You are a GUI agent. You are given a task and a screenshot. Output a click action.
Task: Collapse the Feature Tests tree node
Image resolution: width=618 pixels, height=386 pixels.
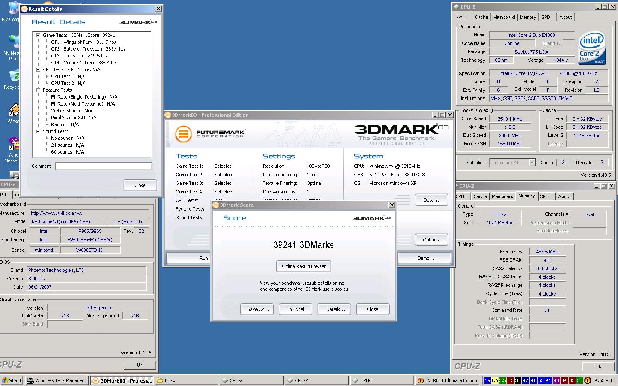[x=38, y=90]
